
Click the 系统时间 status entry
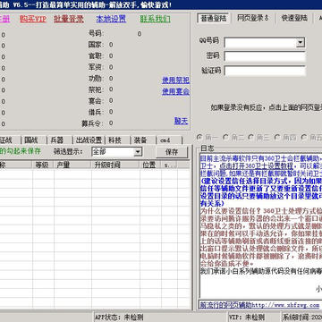click(x=302, y=317)
